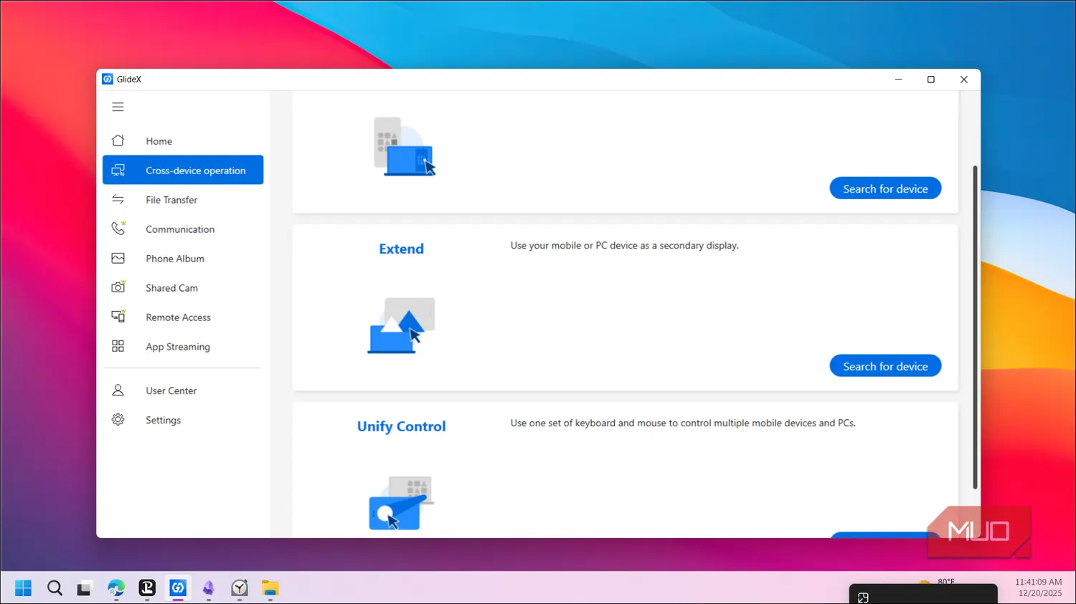Expand the hamburger navigation menu
1076x604 pixels.
point(118,107)
